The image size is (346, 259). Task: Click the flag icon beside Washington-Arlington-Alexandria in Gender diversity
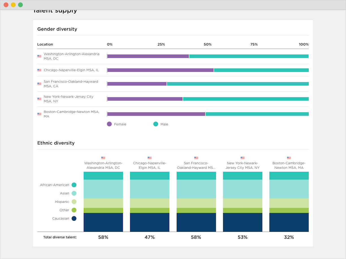coord(39,56)
